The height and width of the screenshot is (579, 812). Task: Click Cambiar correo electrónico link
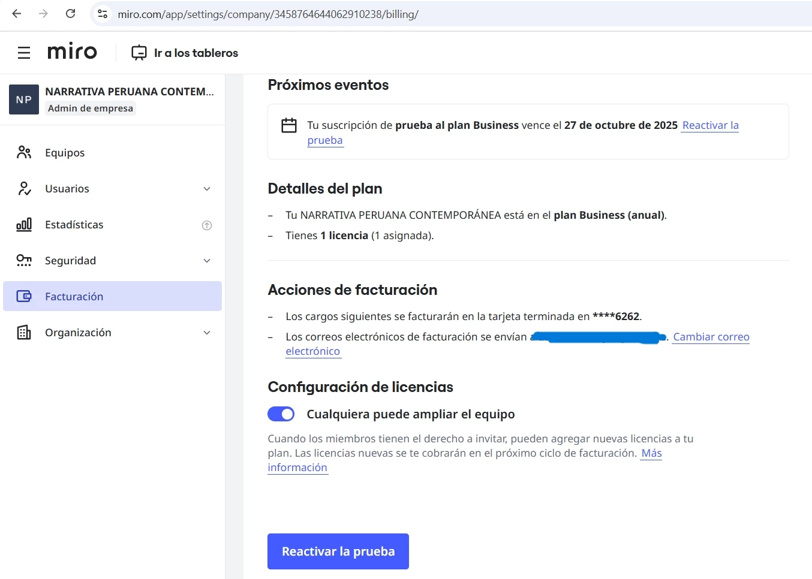pyautogui.click(x=711, y=337)
